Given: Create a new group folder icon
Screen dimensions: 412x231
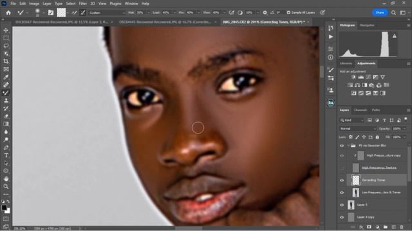Looking at the screenshot, I should click(386, 227).
